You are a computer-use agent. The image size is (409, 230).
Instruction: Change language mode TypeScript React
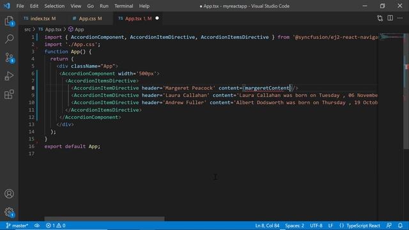coord(363,226)
